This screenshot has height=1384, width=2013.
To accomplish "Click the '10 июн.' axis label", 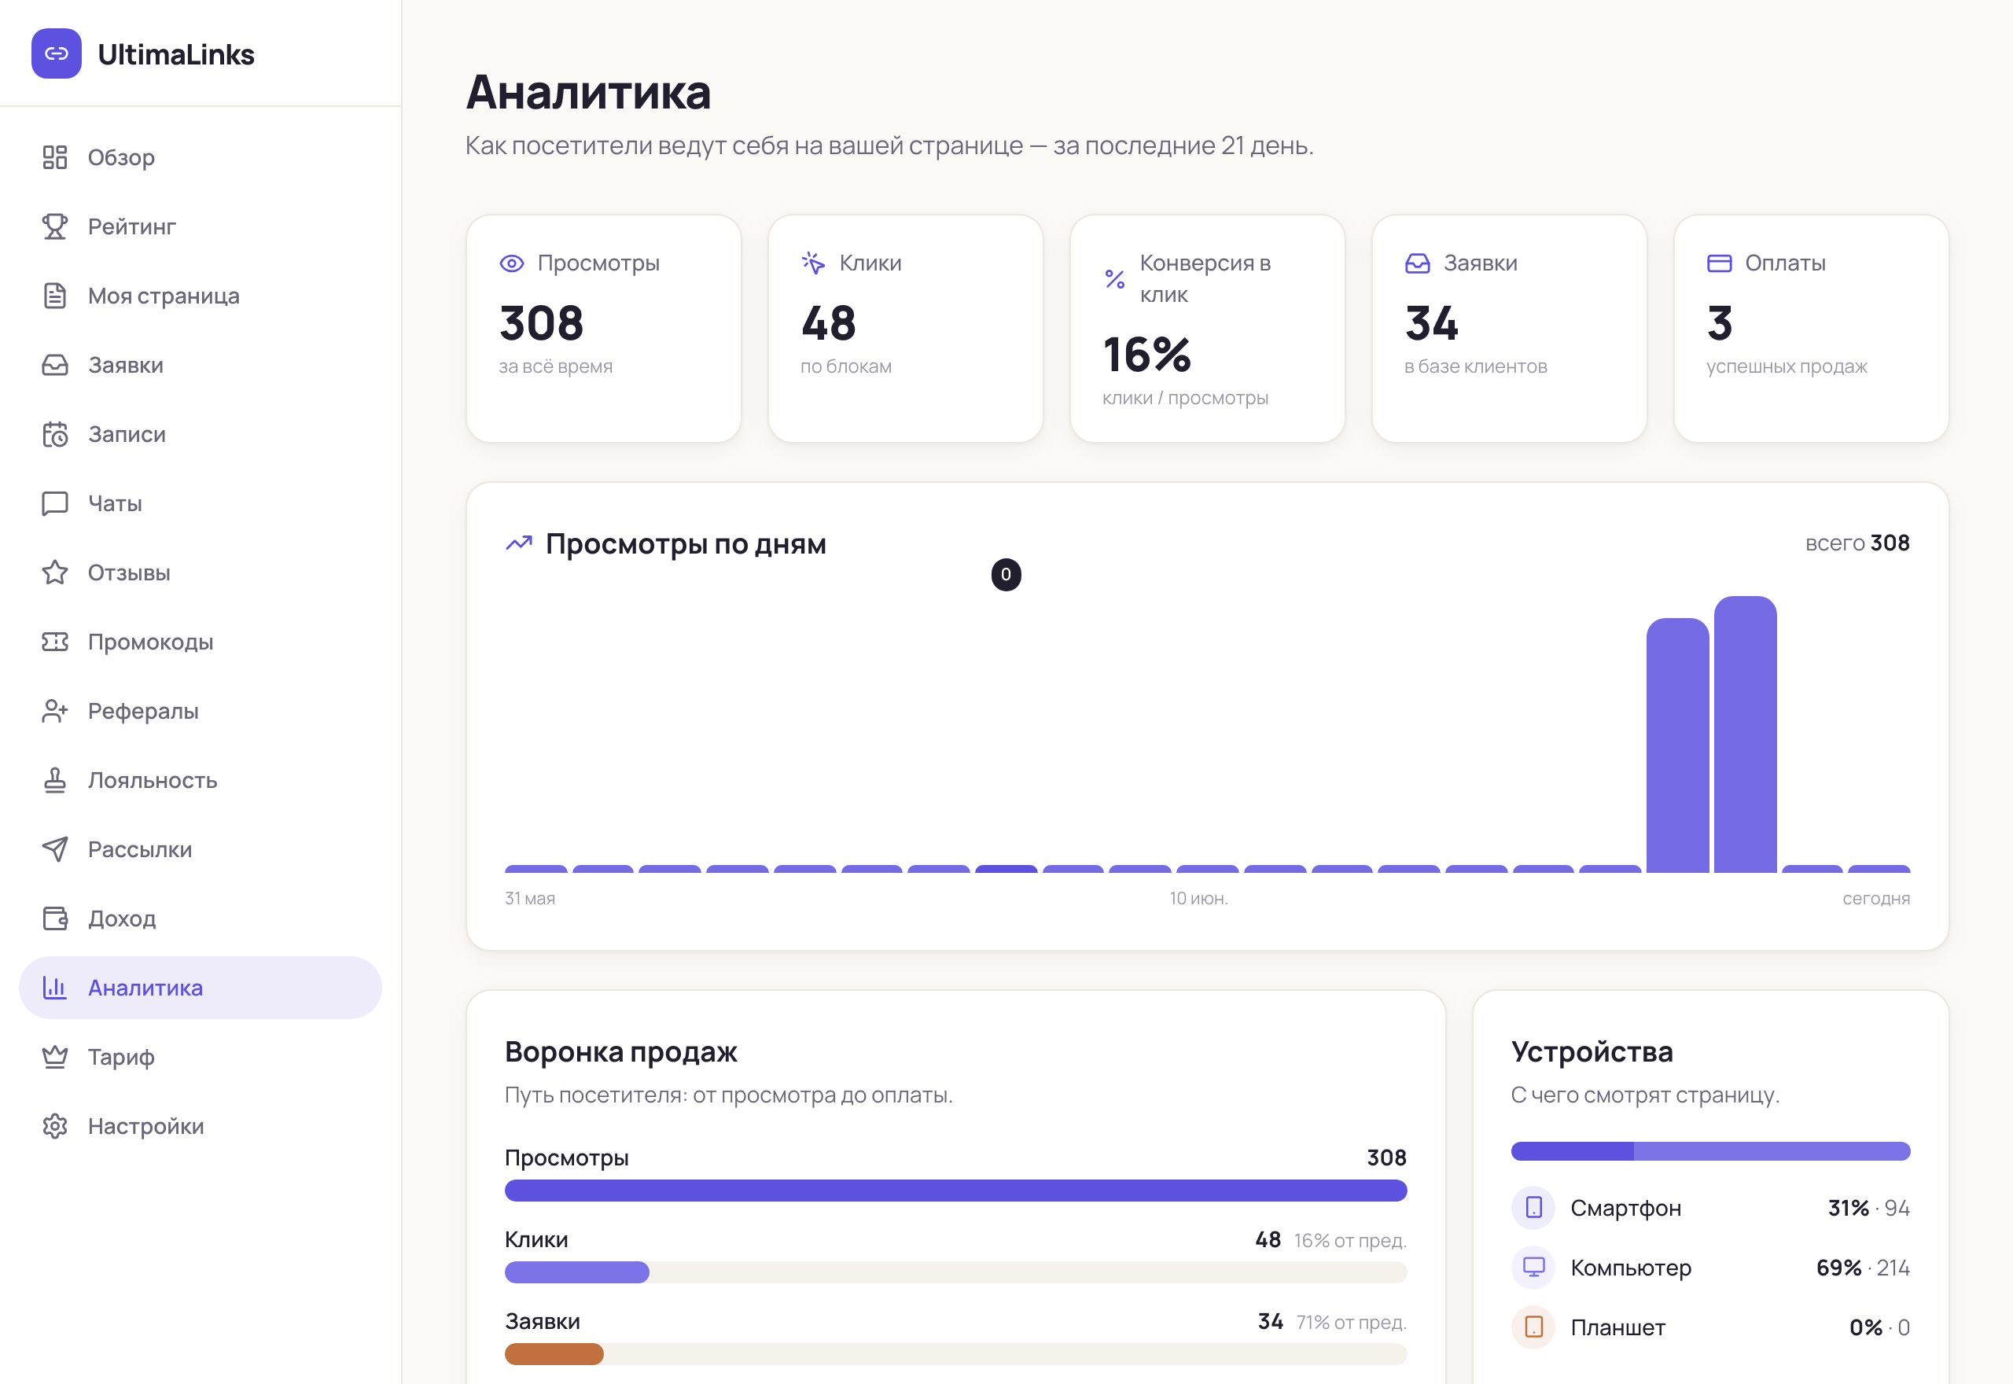I will tap(1198, 898).
